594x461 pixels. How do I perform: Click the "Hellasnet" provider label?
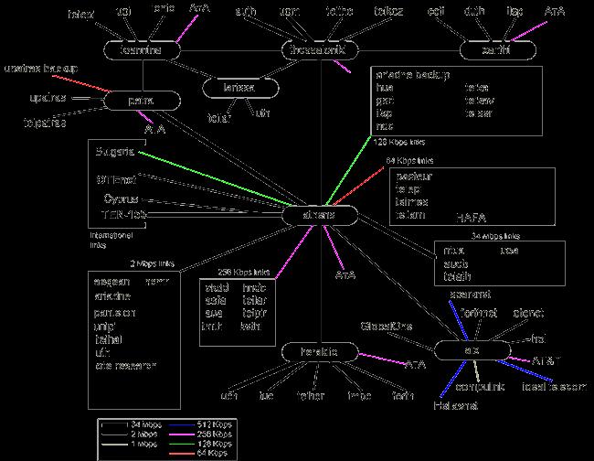click(456, 405)
